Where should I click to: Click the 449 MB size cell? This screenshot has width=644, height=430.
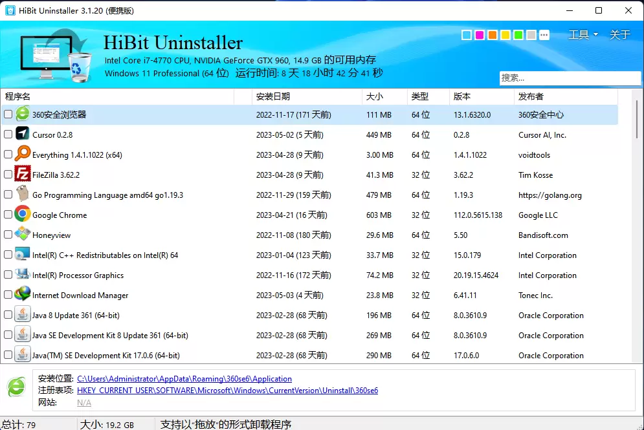click(379, 135)
